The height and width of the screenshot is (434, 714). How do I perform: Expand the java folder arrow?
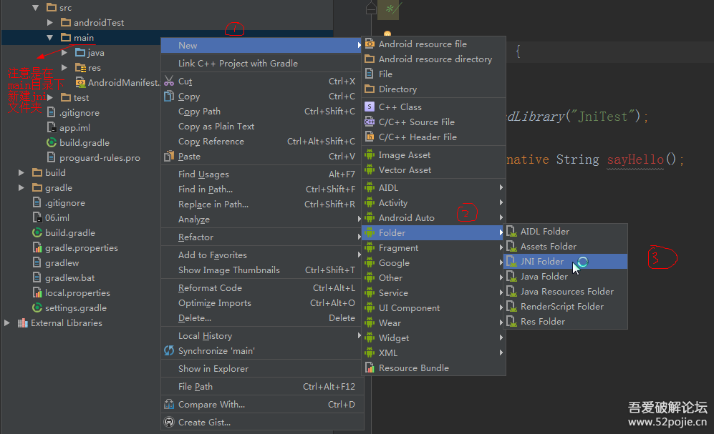click(x=64, y=52)
